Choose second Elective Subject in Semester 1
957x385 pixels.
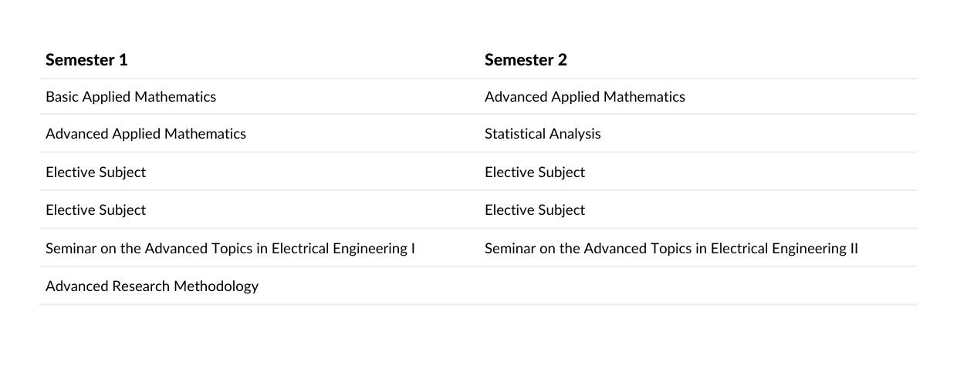(96, 210)
